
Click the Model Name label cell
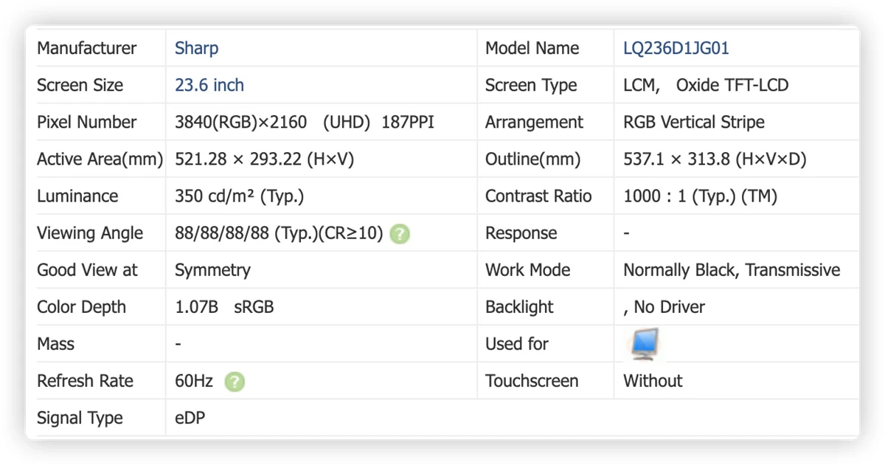(546, 49)
